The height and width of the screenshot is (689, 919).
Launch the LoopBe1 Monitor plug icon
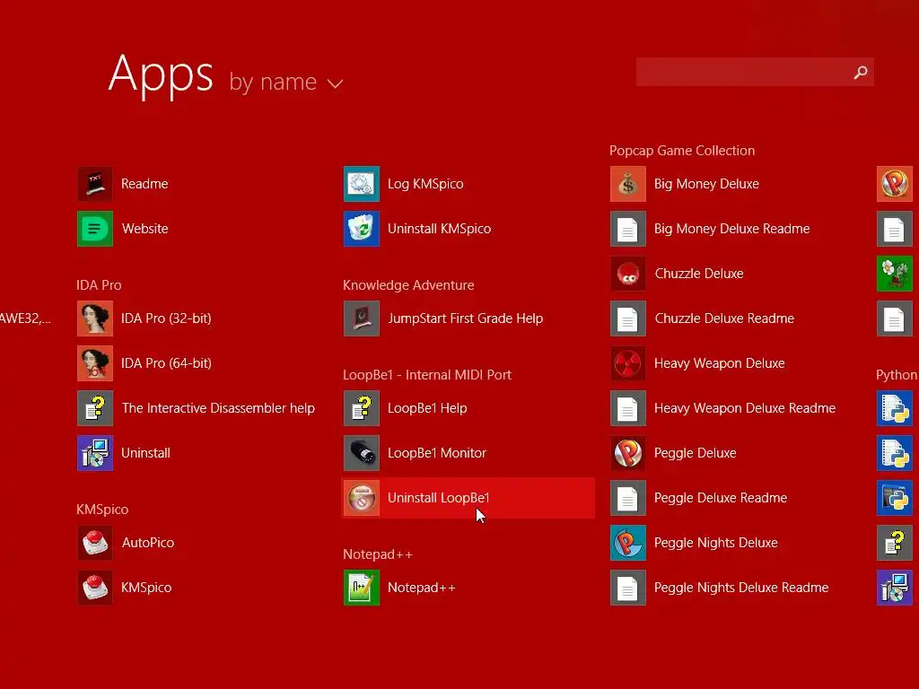coord(362,453)
